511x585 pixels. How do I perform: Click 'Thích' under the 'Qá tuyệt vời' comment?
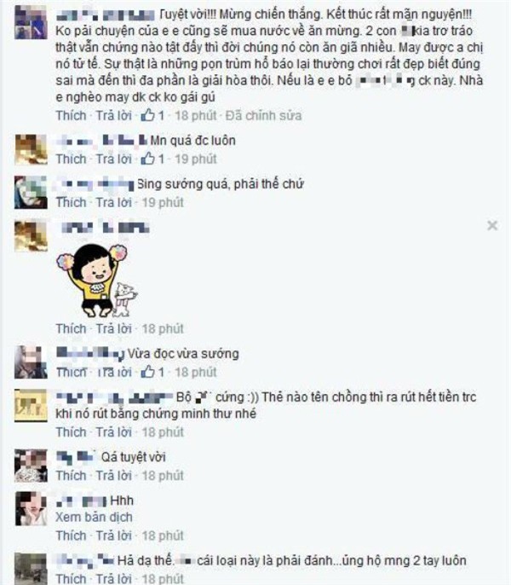(x=71, y=475)
